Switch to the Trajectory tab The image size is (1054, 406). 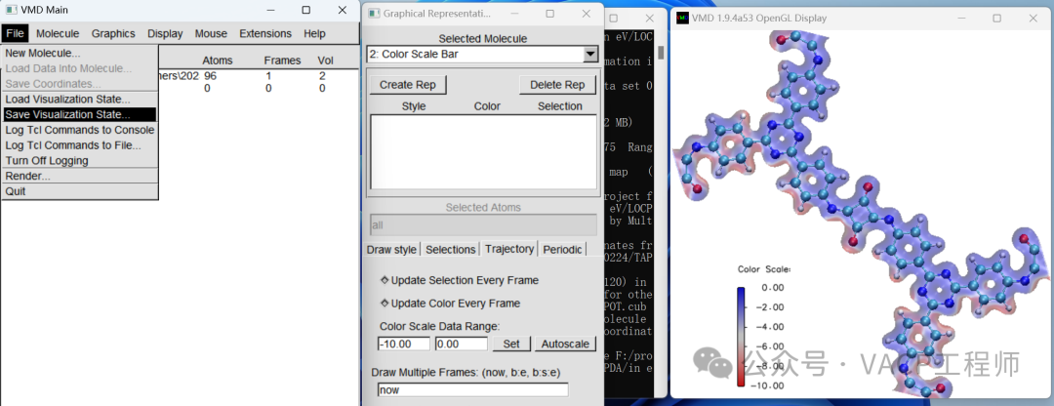click(x=509, y=249)
